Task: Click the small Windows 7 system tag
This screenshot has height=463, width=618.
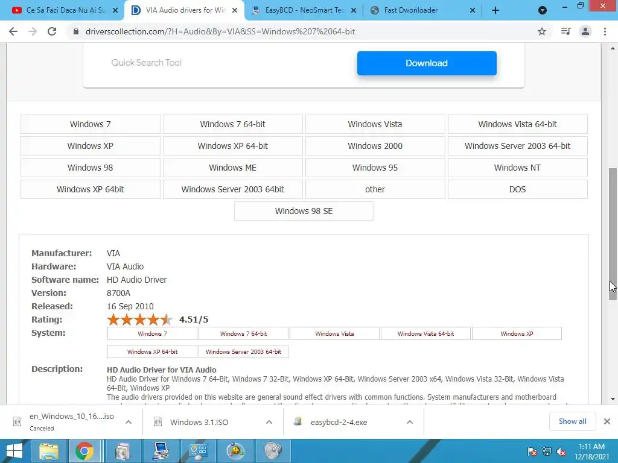Action: tap(152, 333)
